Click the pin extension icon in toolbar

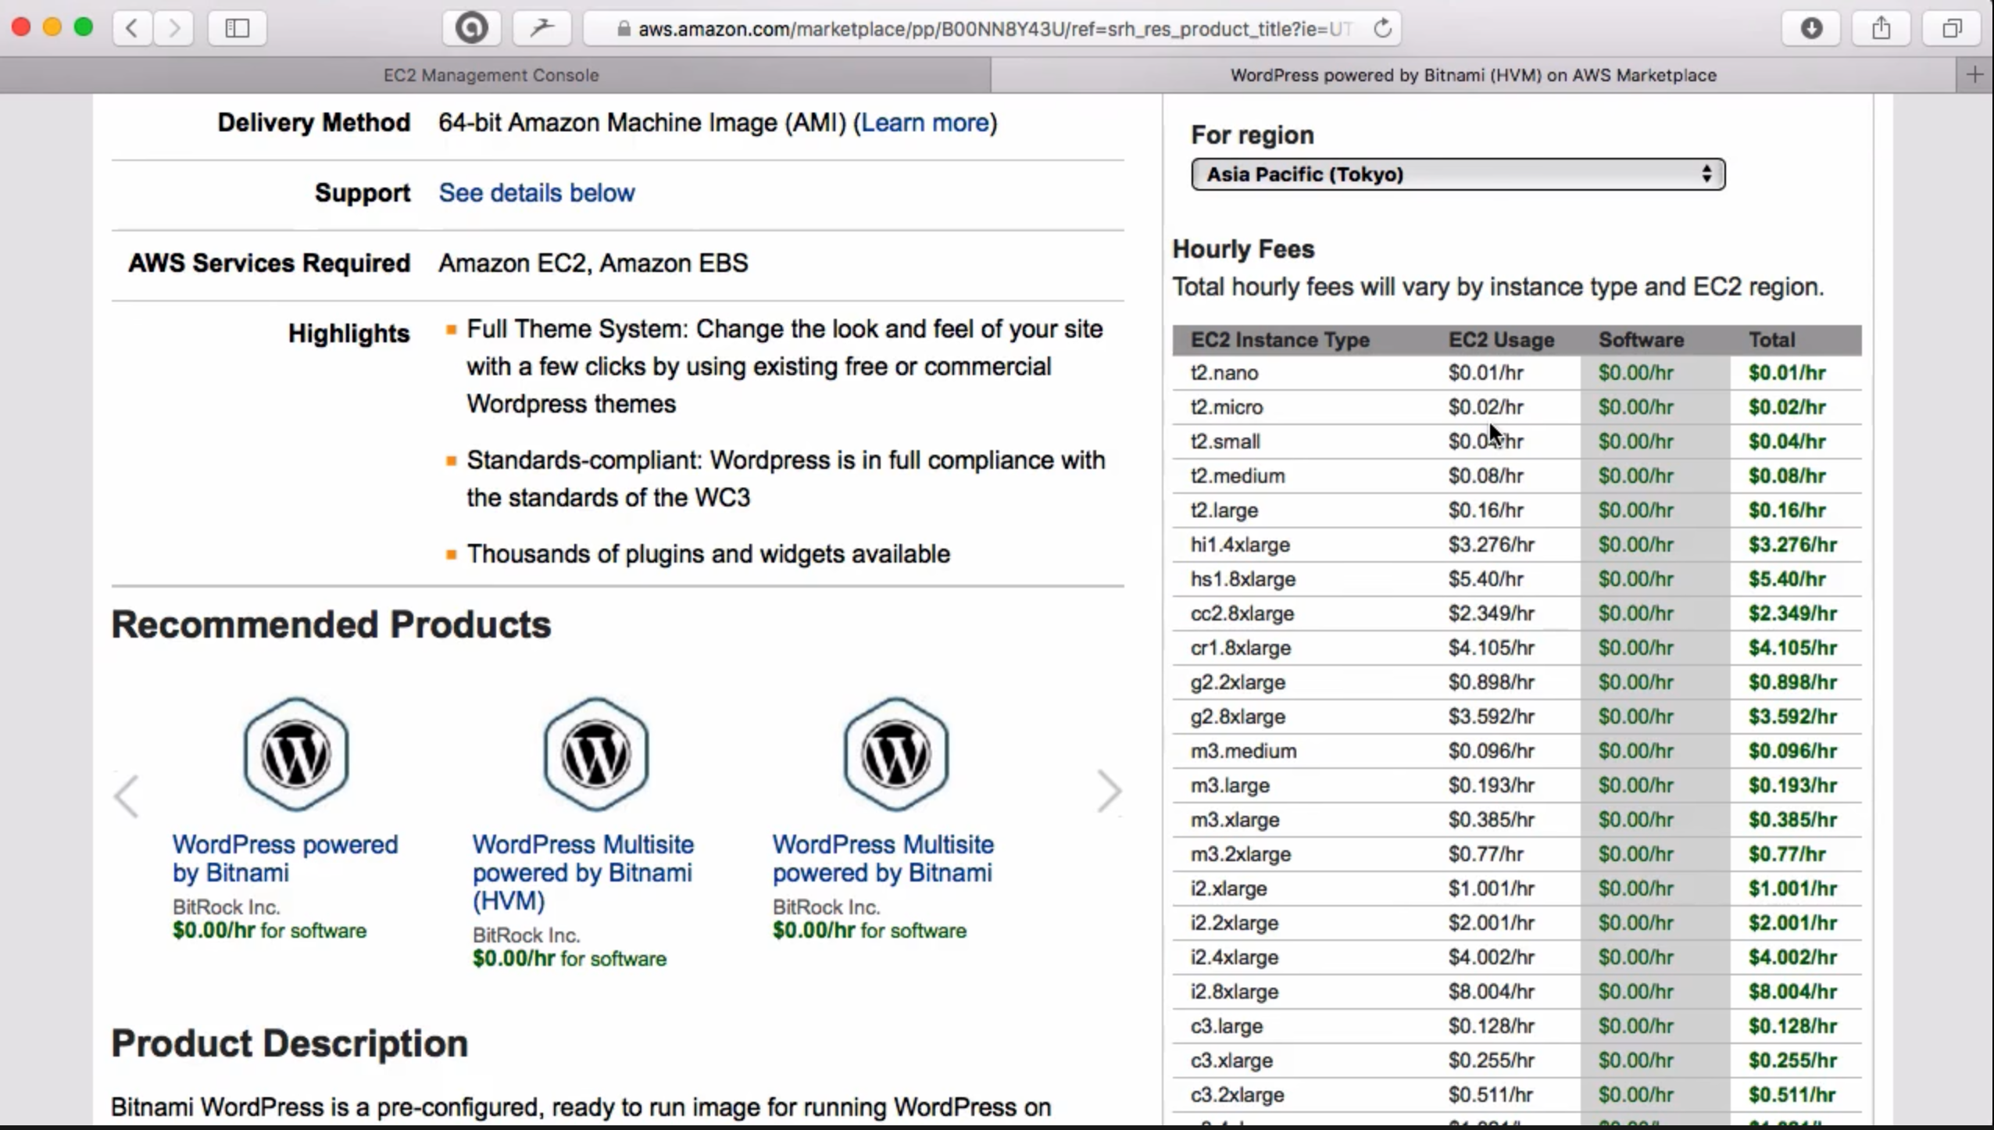tap(541, 29)
